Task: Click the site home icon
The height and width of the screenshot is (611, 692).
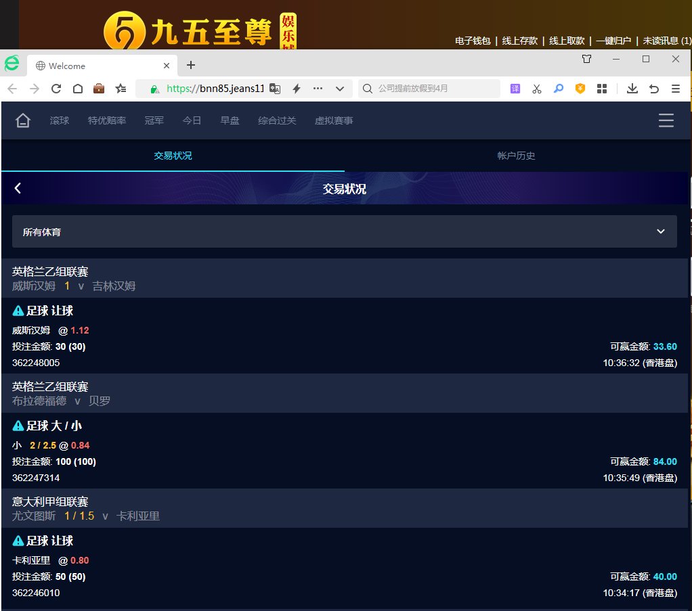Action: coord(23,120)
